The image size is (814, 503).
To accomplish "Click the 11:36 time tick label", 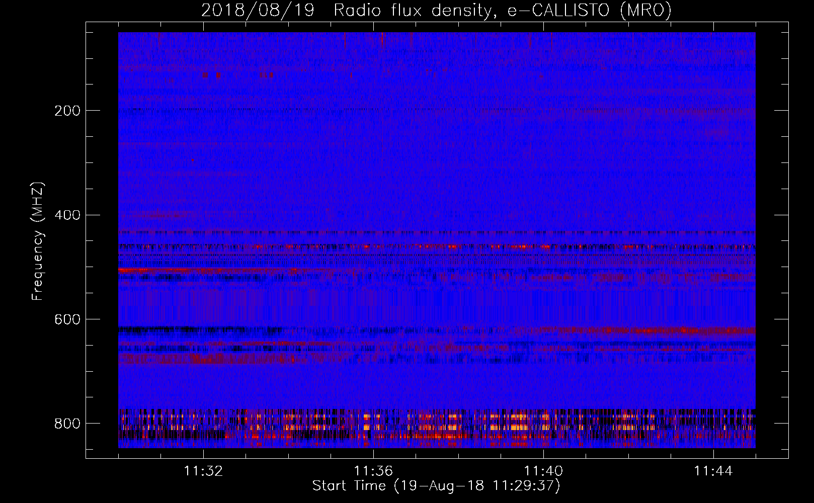I will (373, 471).
